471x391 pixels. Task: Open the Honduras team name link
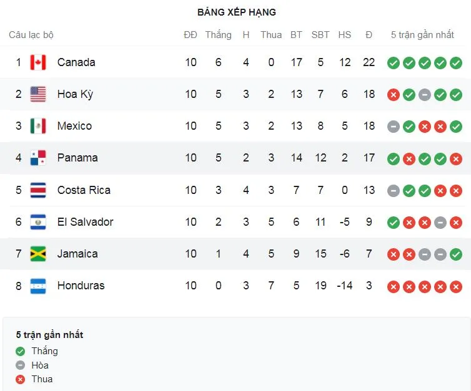[81, 286]
